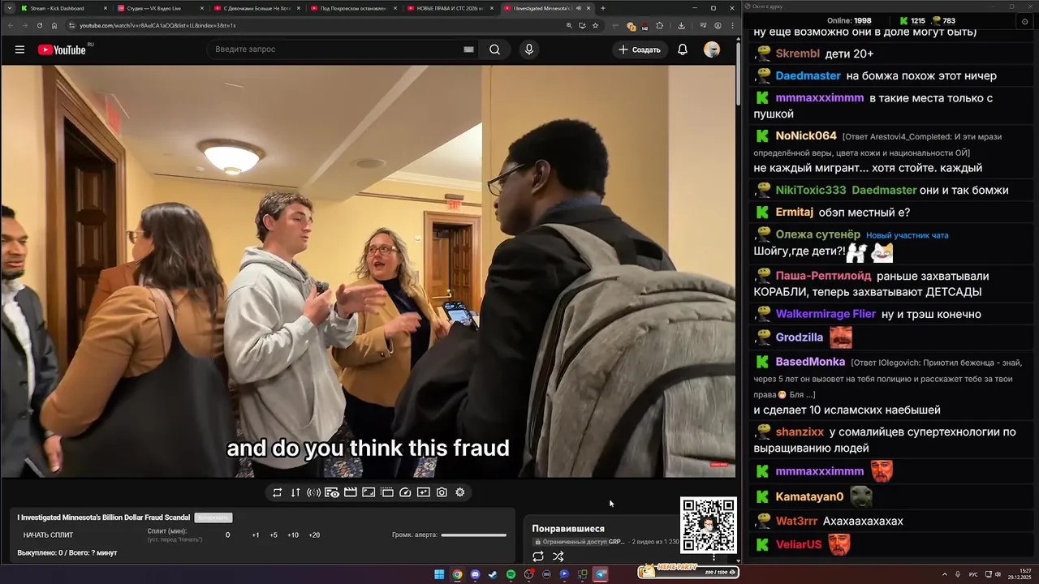Screen dimensions: 1039x584
Task: Click the screen-with-eye icon in video toolbar
Action: tap(332, 492)
